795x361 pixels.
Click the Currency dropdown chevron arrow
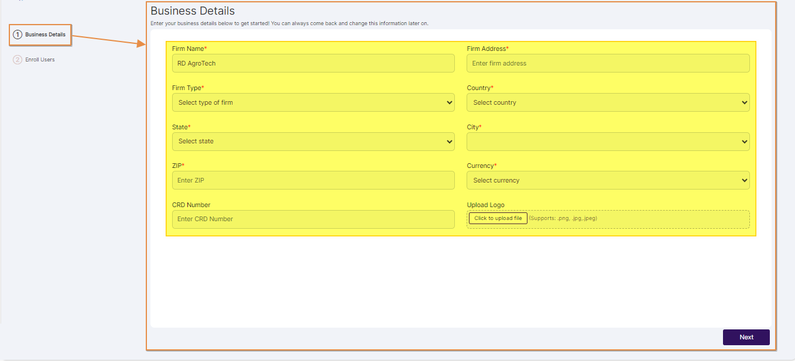pyautogui.click(x=744, y=180)
